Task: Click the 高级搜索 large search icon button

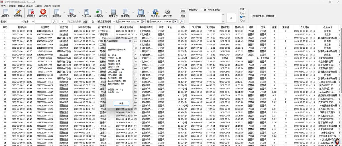Action: [231, 18]
